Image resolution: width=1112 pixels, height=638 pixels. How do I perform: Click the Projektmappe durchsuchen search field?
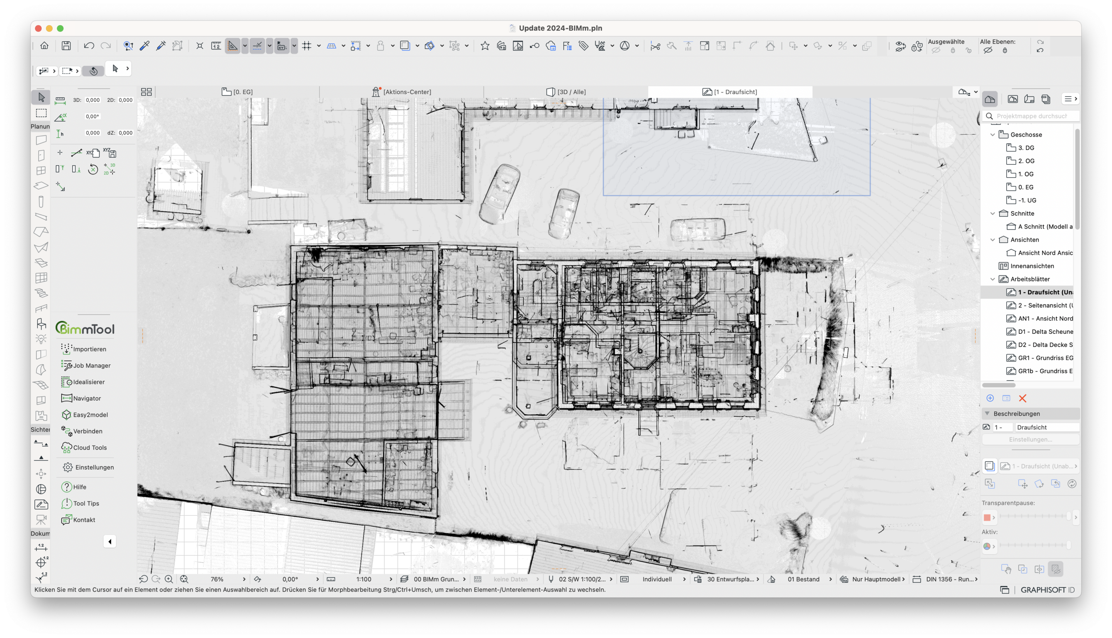[1031, 116]
